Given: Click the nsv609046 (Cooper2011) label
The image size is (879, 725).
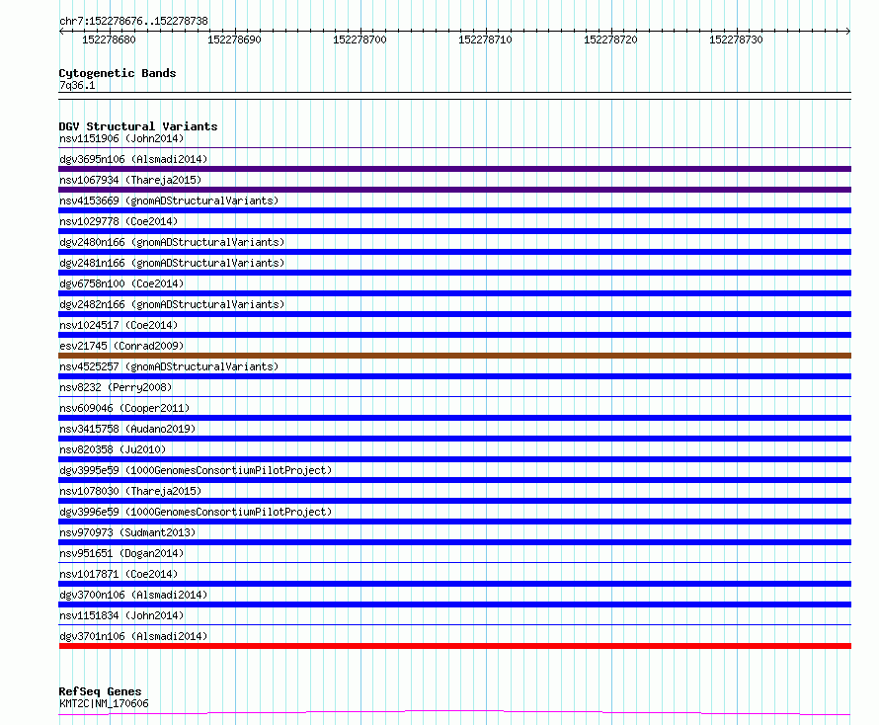Looking at the screenshot, I should click(x=124, y=408).
